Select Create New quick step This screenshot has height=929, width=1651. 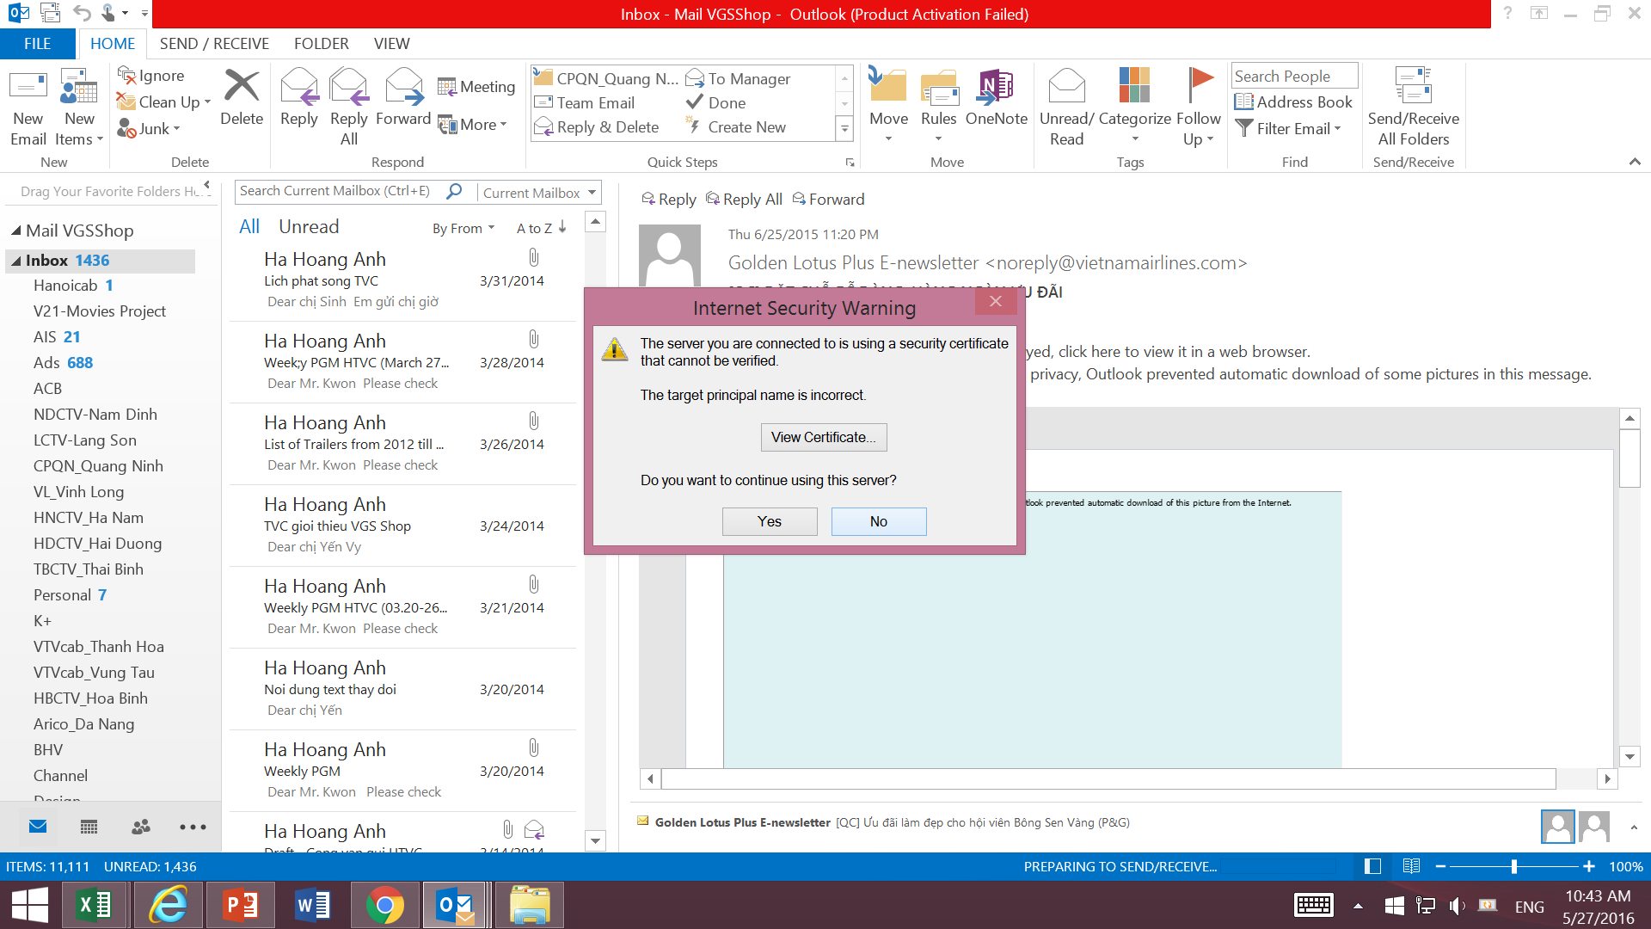pos(736,126)
